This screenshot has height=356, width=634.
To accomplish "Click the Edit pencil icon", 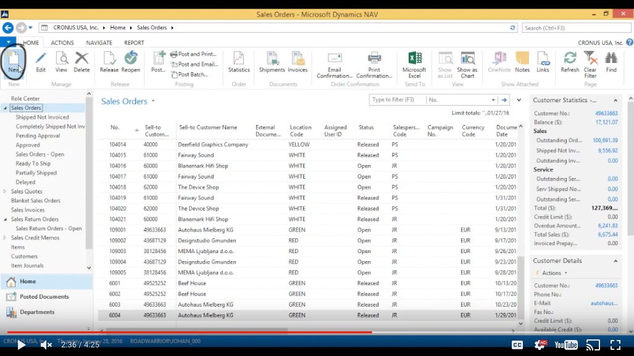I will [x=40, y=62].
